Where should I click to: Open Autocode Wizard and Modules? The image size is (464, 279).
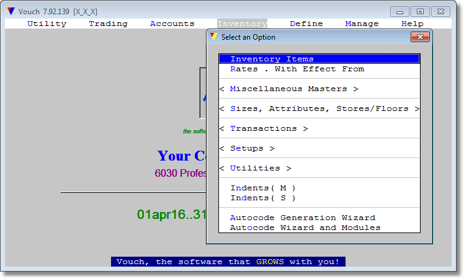click(x=319, y=228)
